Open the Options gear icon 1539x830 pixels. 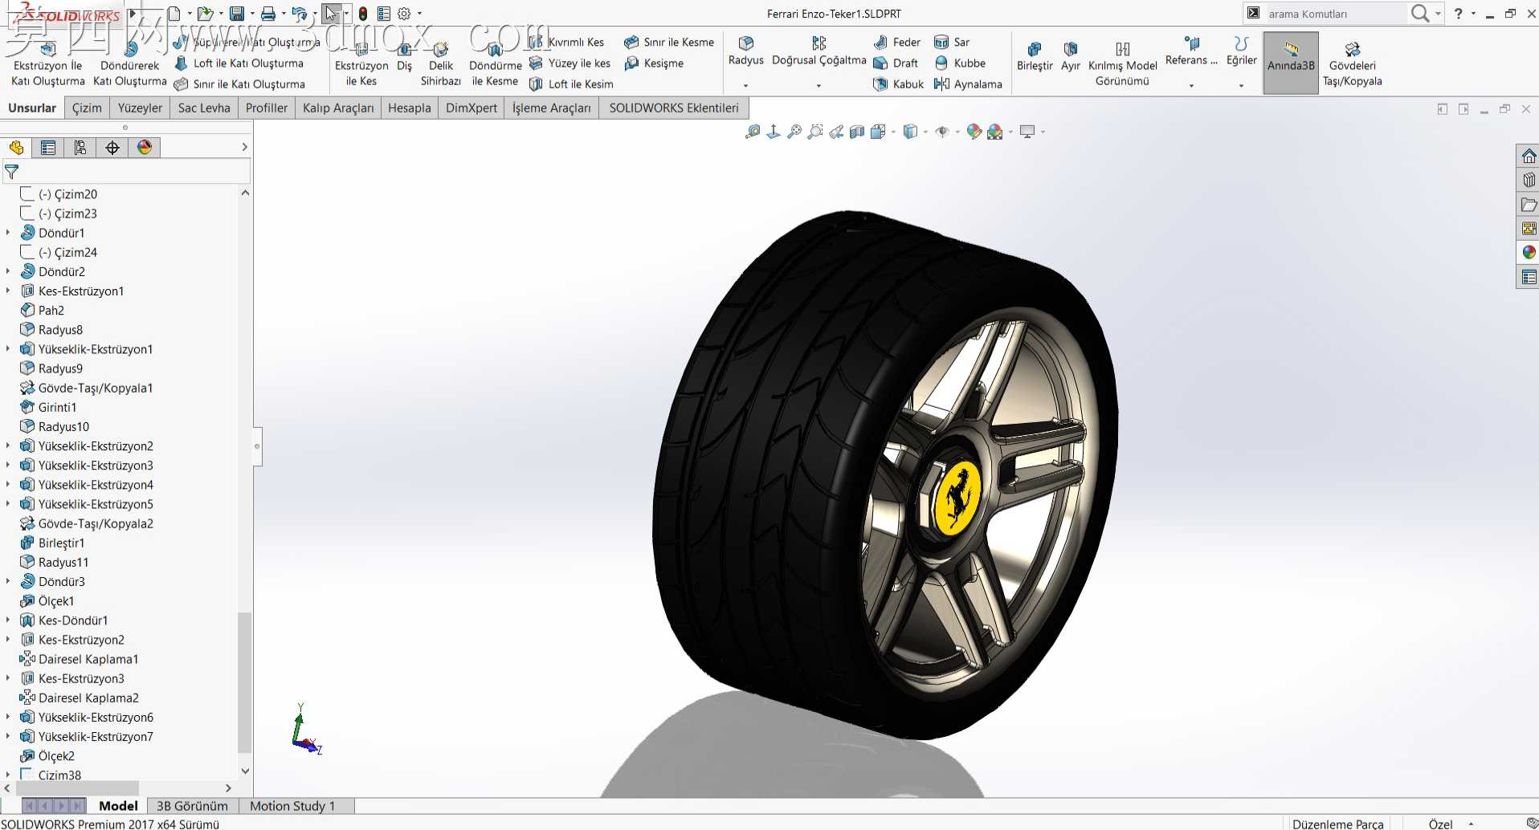point(405,14)
